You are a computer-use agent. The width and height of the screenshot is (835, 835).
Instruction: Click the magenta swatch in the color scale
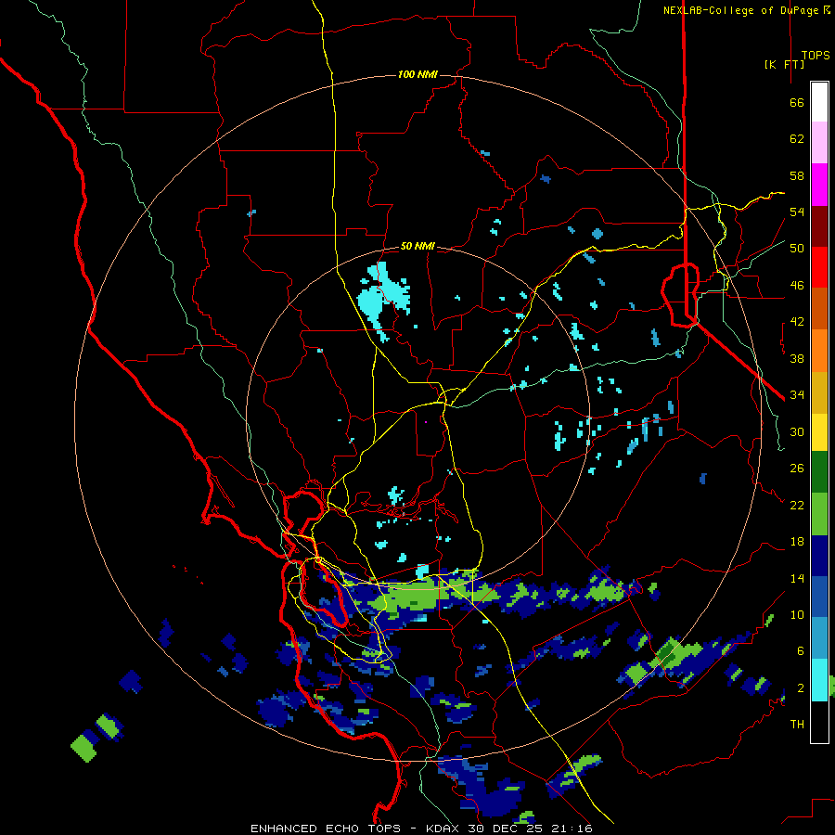pos(819,185)
